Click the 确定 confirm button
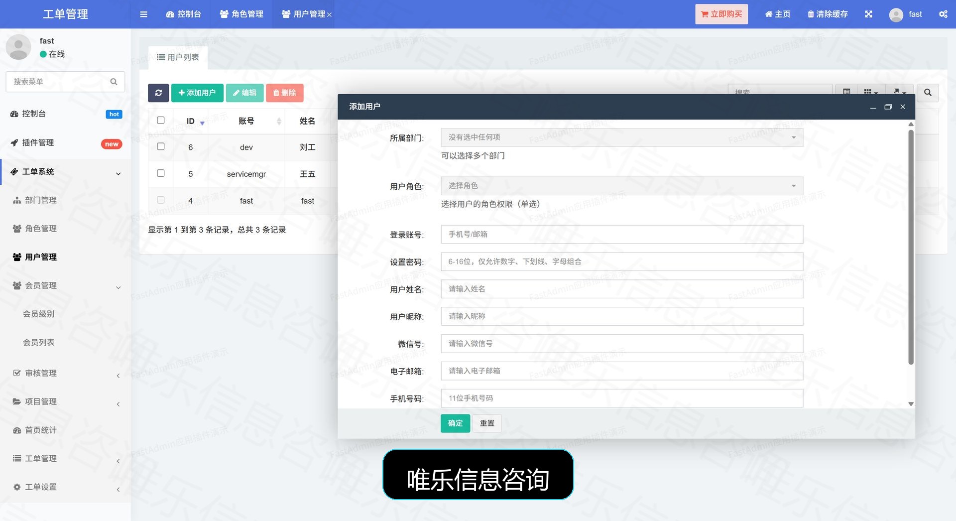The height and width of the screenshot is (521, 956). tap(455, 423)
